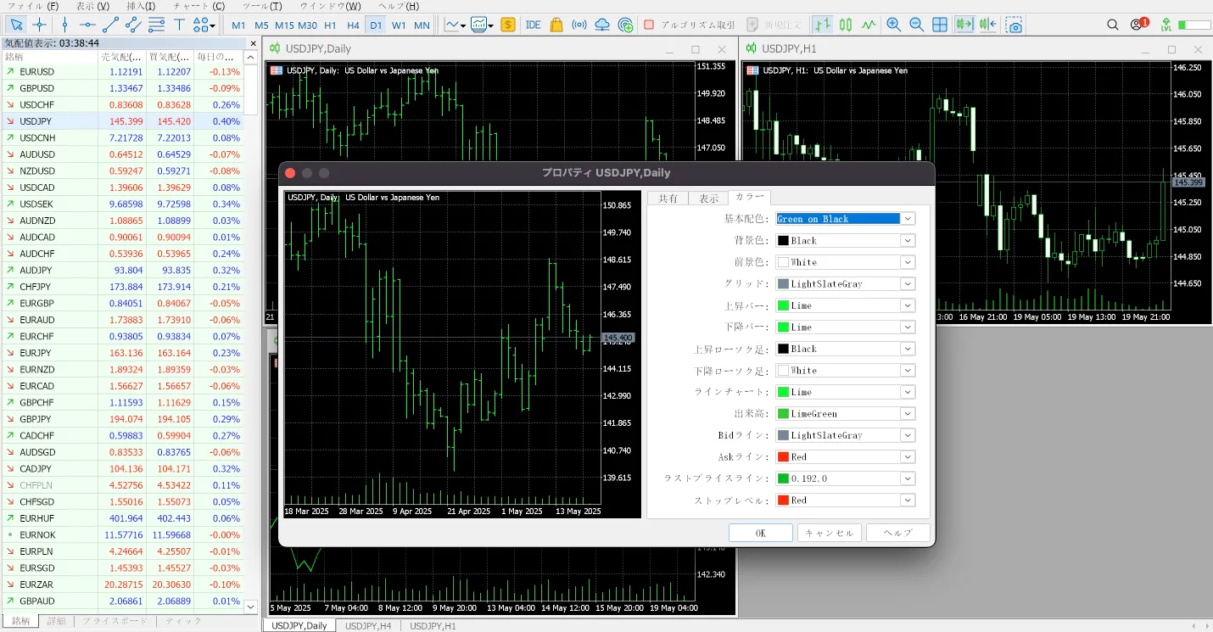Open the プライスボード tab
The height and width of the screenshot is (632, 1213).
115,621
